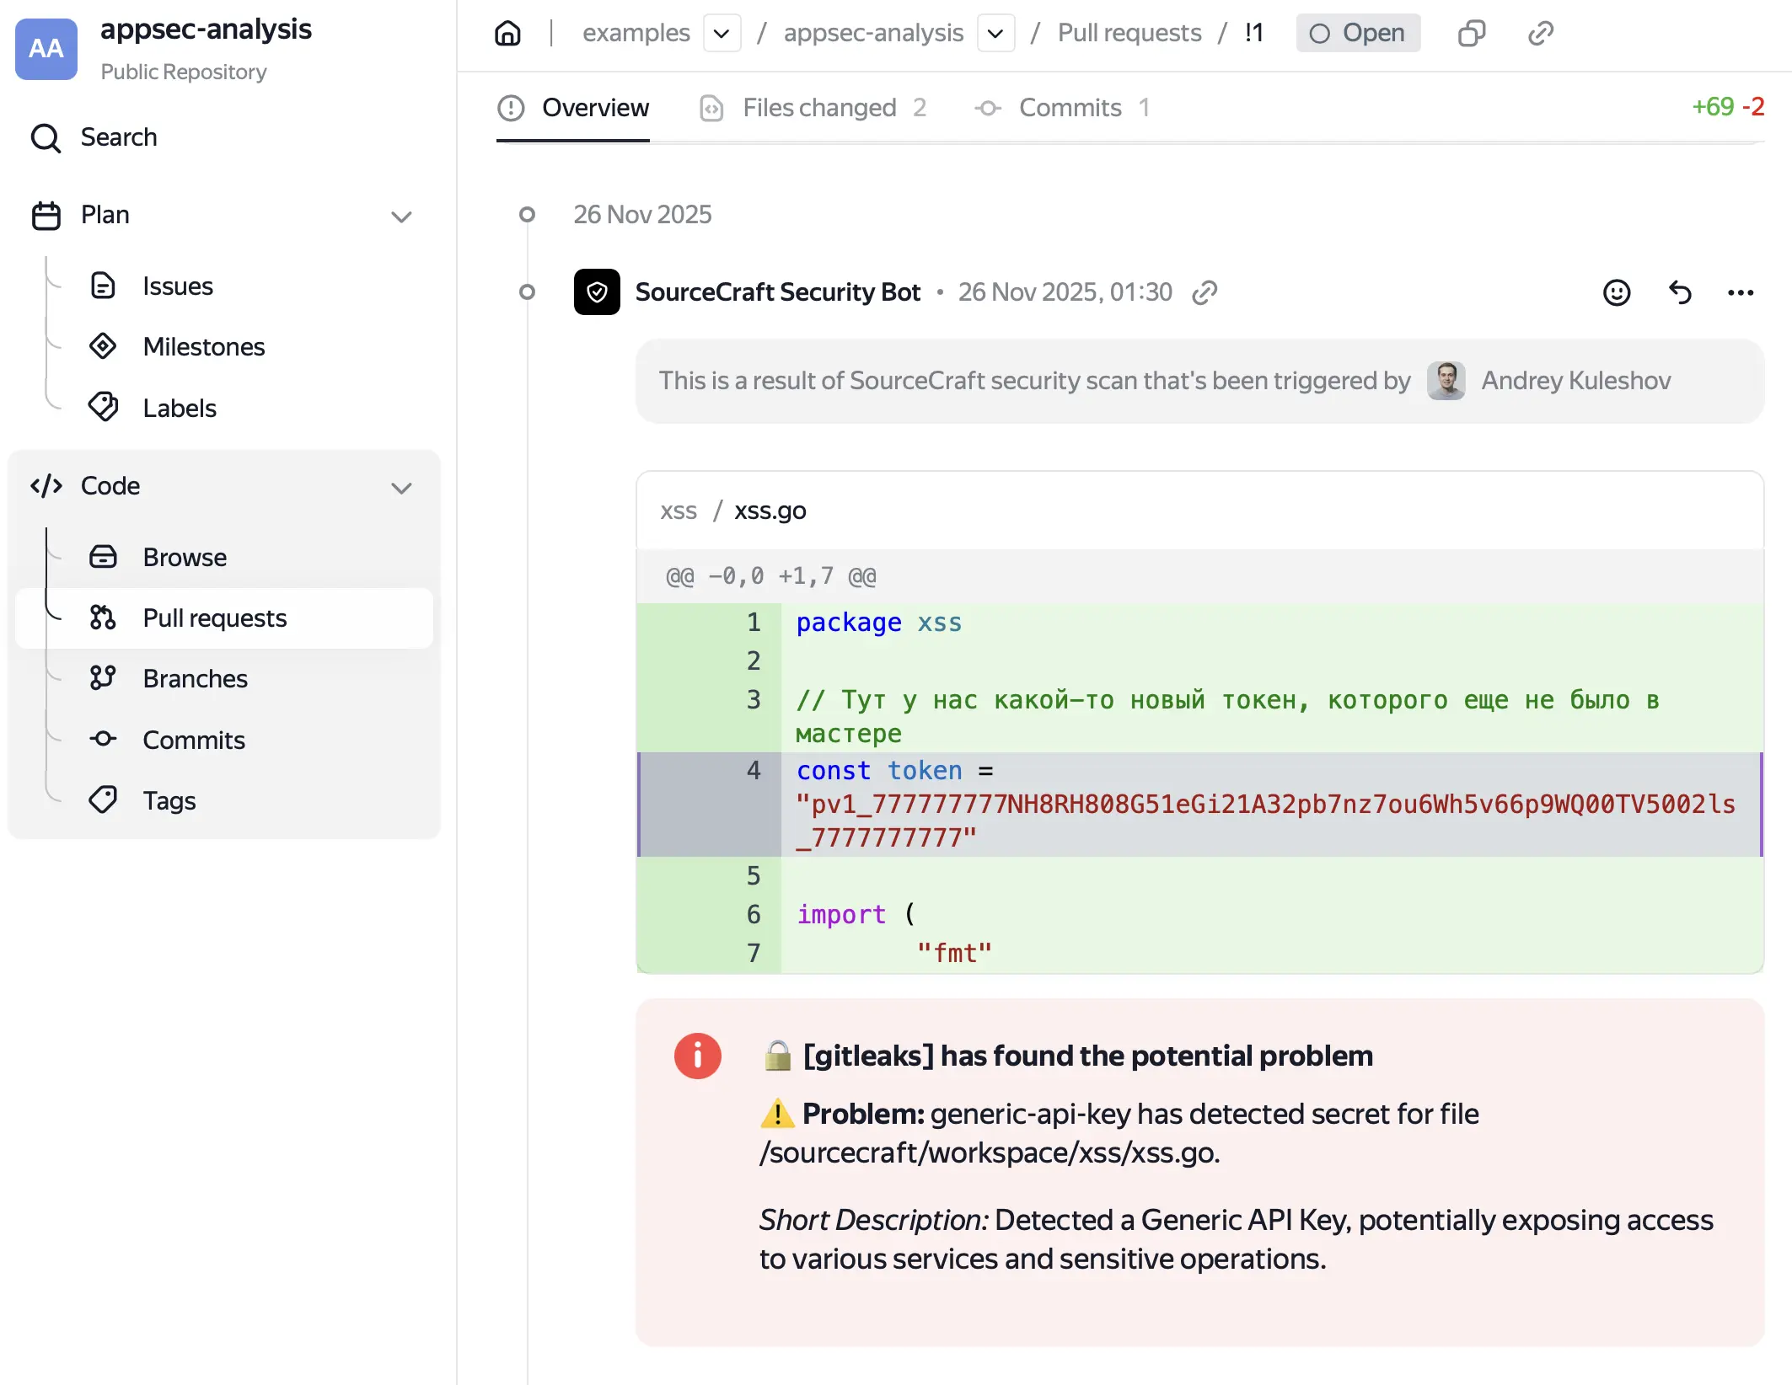Go to Issues in the sidebar
This screenshot has height=1385, width=1792.
point(177,286)
